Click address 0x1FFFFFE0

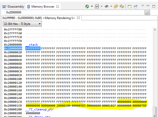point(13,41)
